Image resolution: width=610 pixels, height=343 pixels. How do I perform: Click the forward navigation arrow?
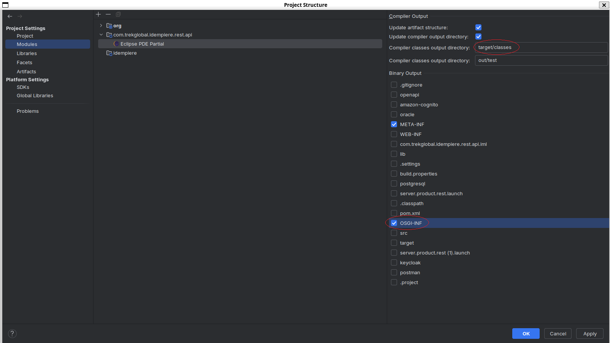[x=19, y=16]
